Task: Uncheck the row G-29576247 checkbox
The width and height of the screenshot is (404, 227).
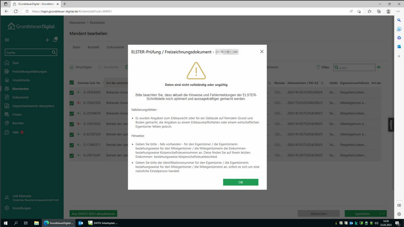Action: point(72,156)
